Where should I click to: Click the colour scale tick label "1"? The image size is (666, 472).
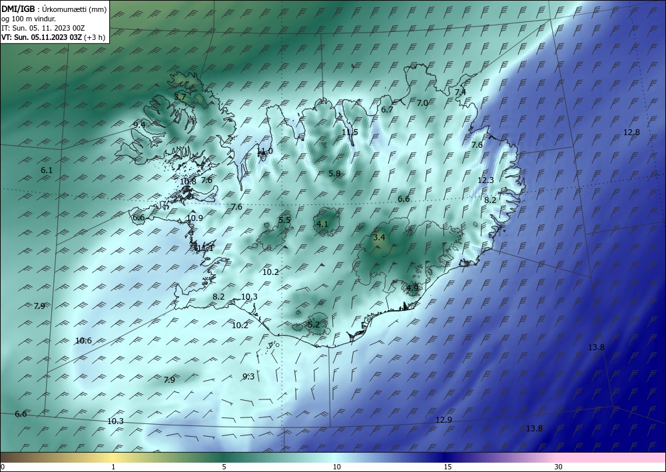tap(113, 467)
